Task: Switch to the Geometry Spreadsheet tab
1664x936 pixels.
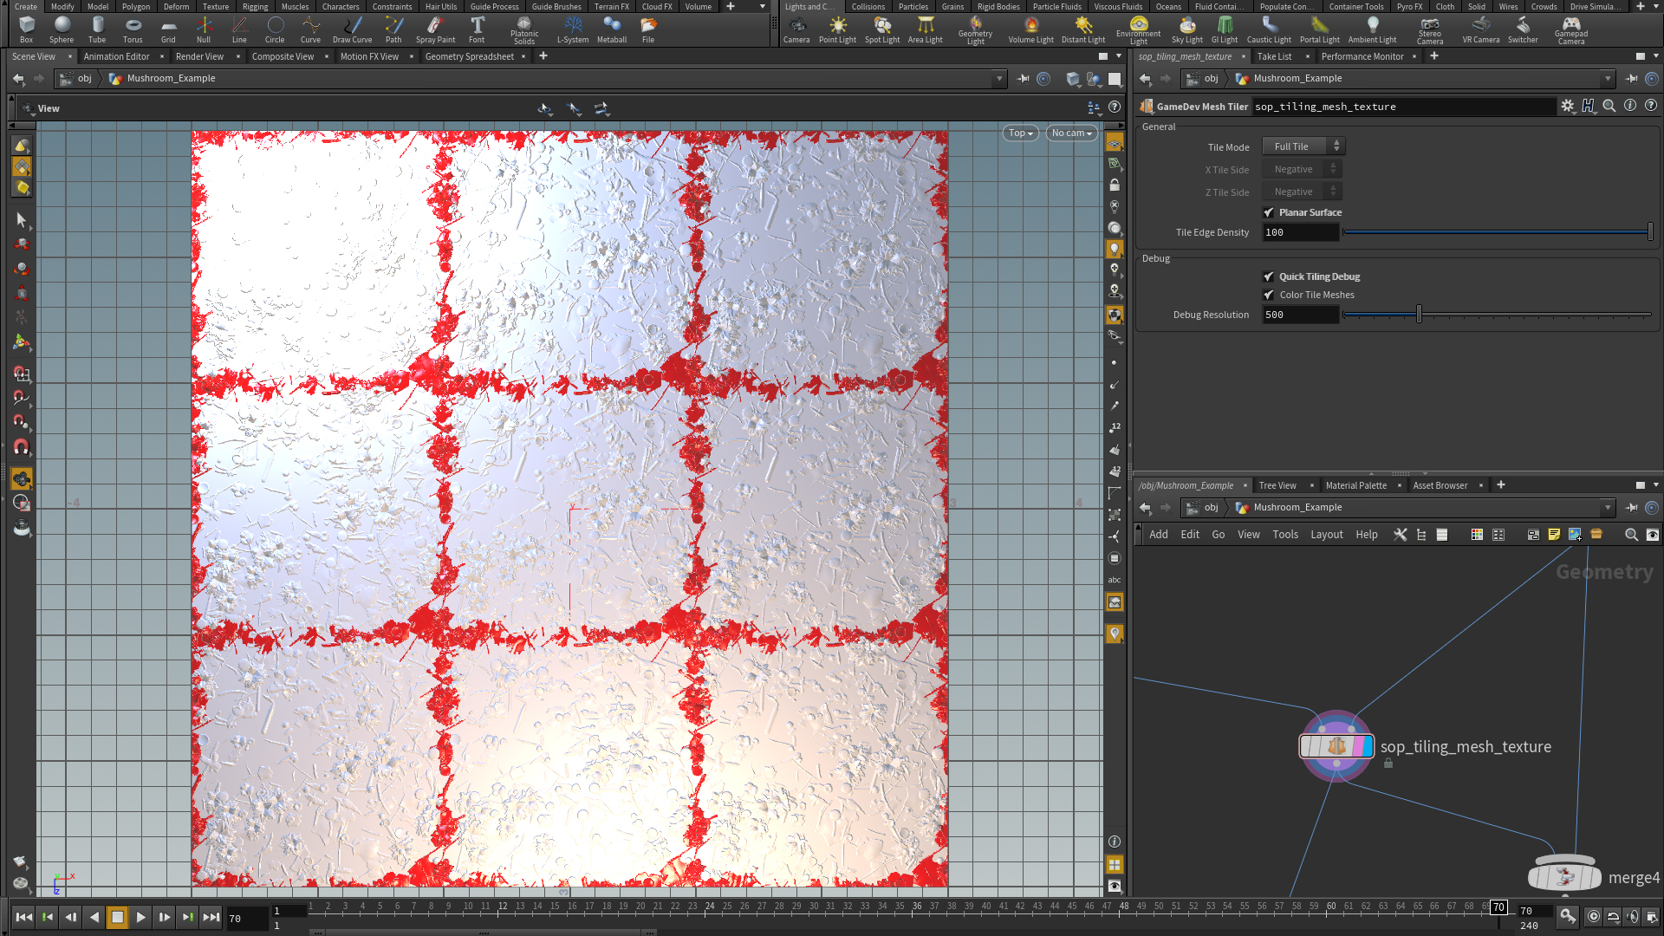Action: [x=469, y=56]
